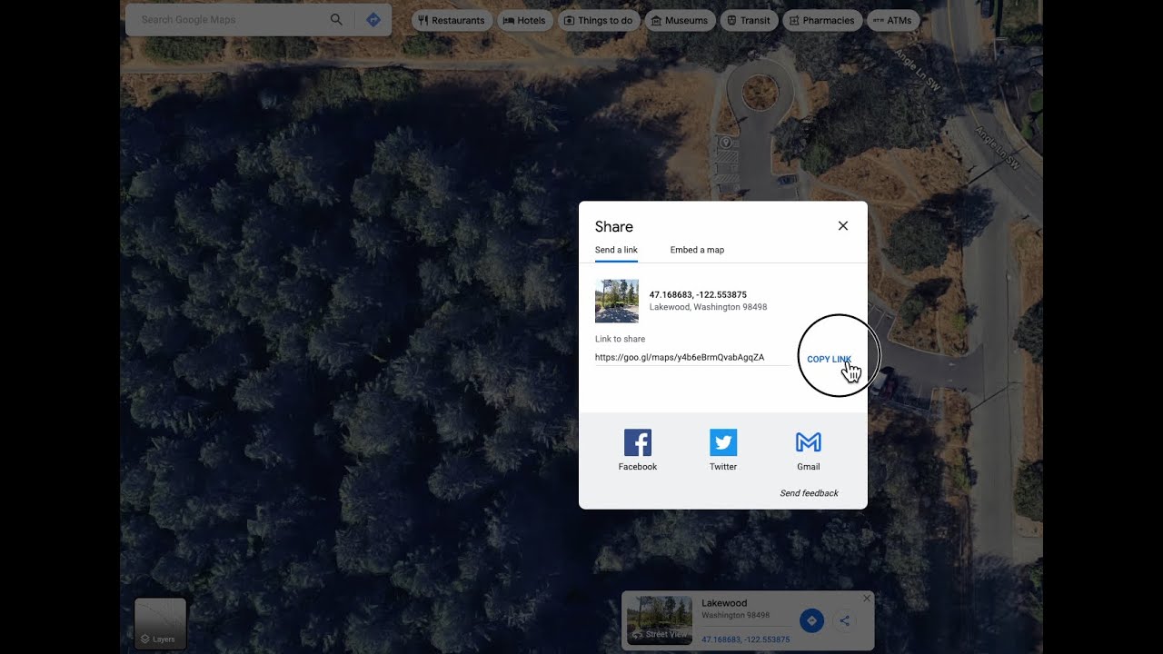Image resolution: width=1163 pixels, height=654 pixels.
Task: Select the Hotels category chip
Action: pyautogui.click(x=525, y=20)
